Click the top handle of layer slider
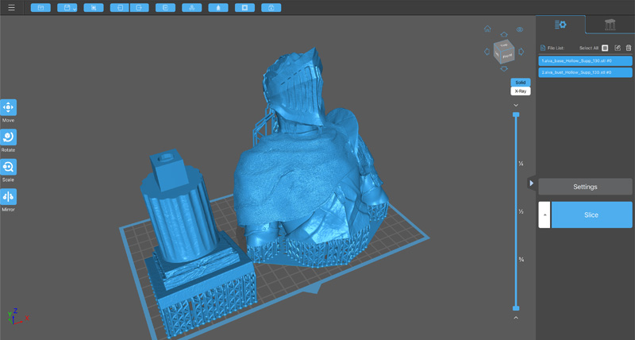635x340 pixels. tap(516, 114)
